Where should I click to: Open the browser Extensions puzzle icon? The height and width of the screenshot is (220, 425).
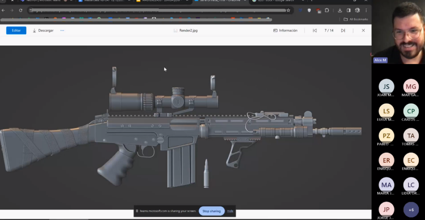327,10
